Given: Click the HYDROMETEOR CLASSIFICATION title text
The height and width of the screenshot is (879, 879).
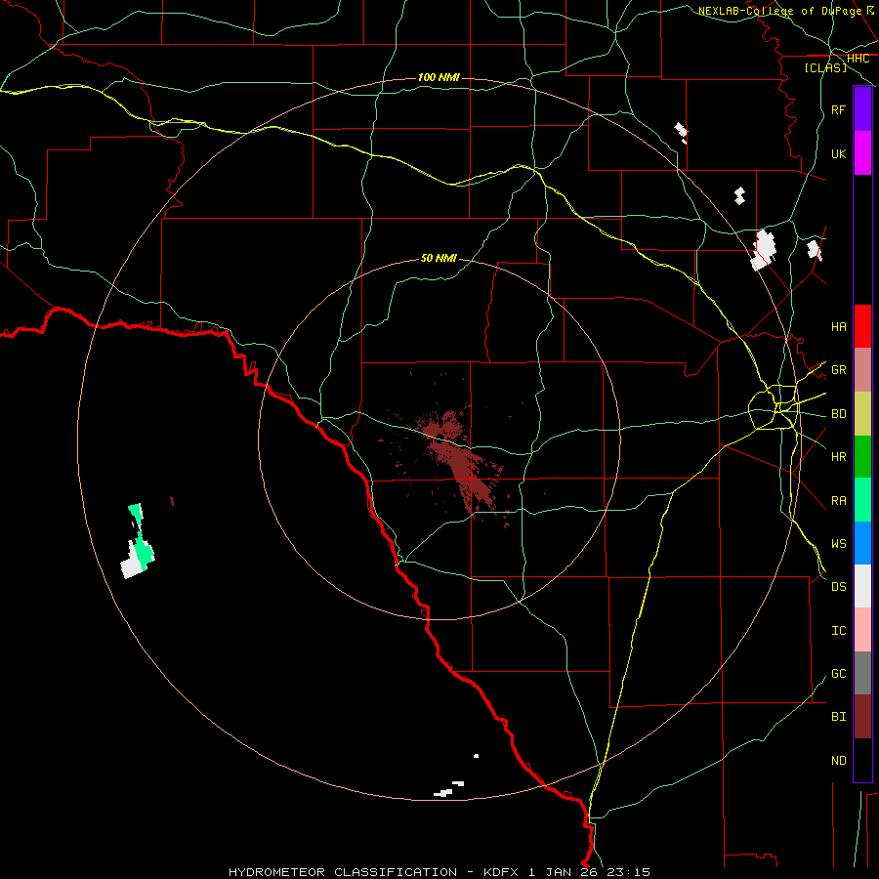Looking at the screenshot, I should 343,872.
